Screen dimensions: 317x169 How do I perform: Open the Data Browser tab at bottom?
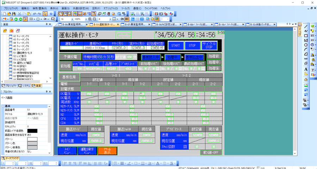10,158
